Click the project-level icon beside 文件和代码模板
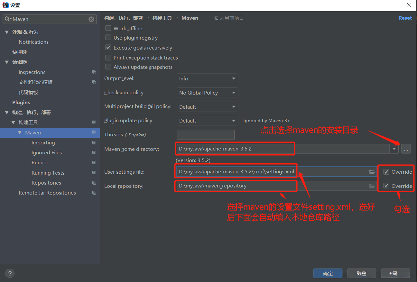This screenshot has width=417, height=282. tap(94, 82)
